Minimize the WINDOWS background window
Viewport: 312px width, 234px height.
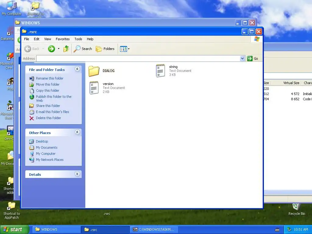tap(238, 23)
